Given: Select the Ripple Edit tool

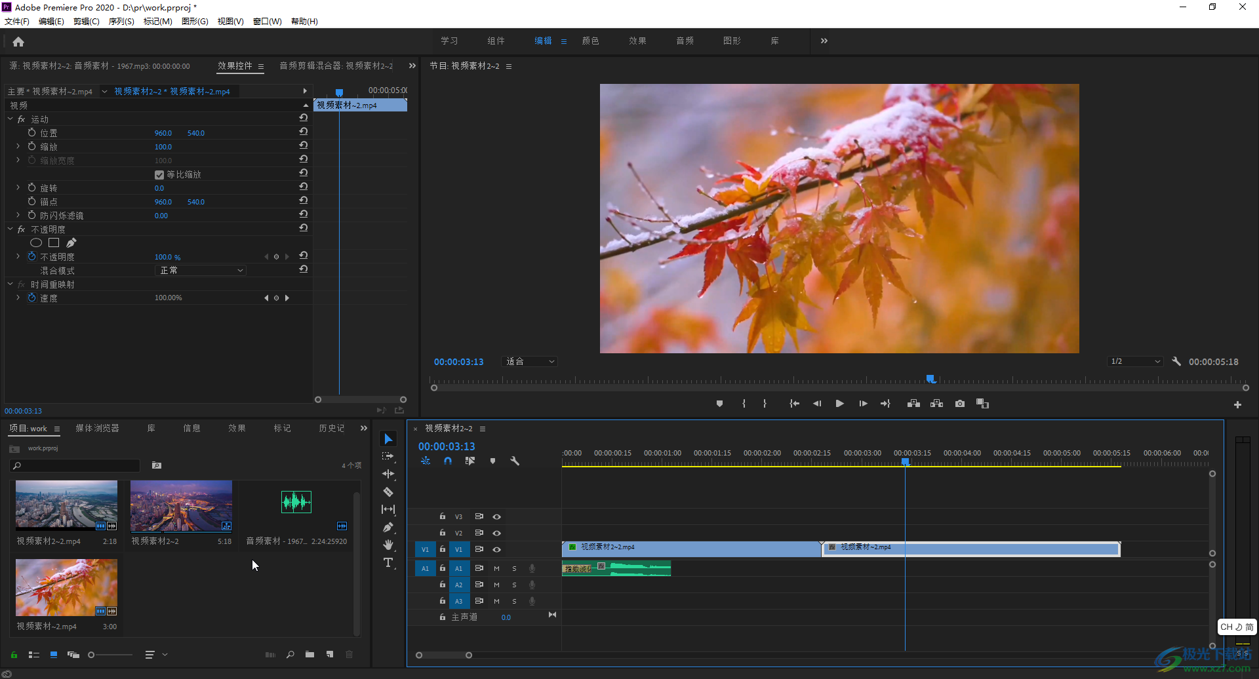Looking at the screenshot, I should click(x=388, y=474).
